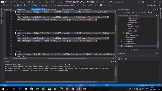The width and height of the screenshot is (162, 91).
Task: Start debugging with the green play arrow
Action: 56,5
